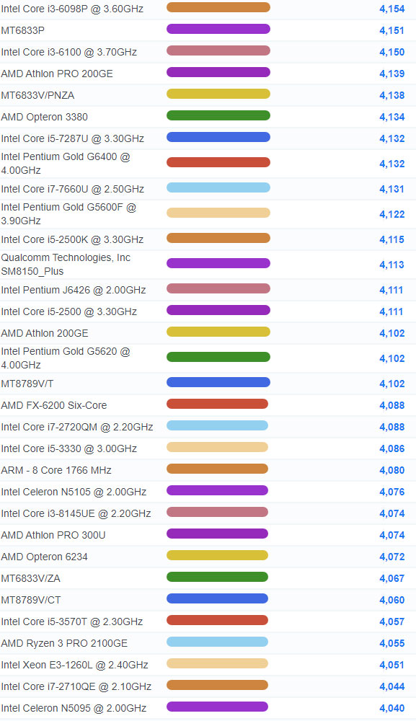Click score 4,113 for Qualcomm SM8150_Plus
This screenshot has height=721, width=416.
point(392,265)
